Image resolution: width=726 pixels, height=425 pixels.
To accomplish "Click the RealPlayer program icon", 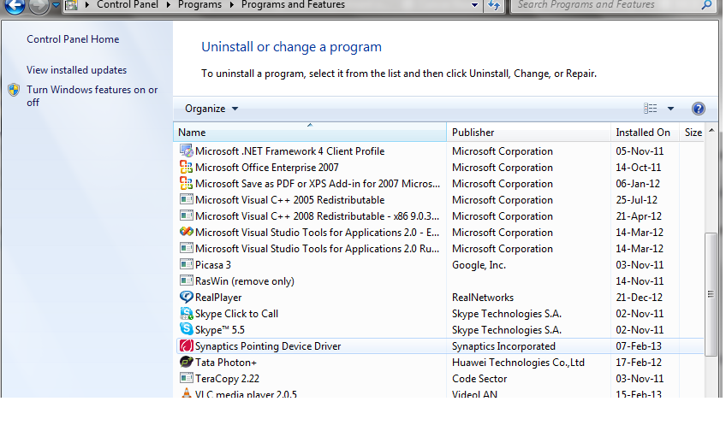I will 187,298.
